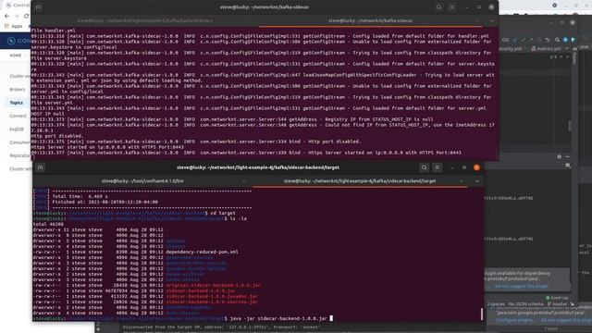Switch to the backend-binary tab in top terminal
This screenshot has height=333, width=592.
144,20
